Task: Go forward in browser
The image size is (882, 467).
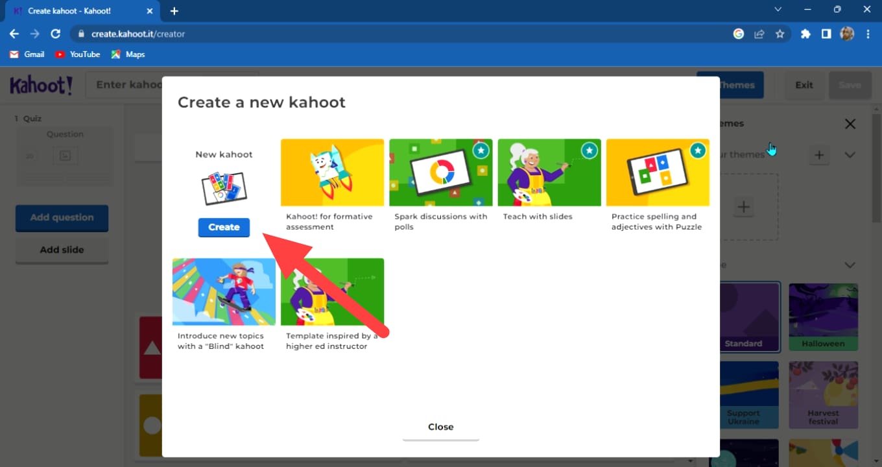Action: click(35, 34)
